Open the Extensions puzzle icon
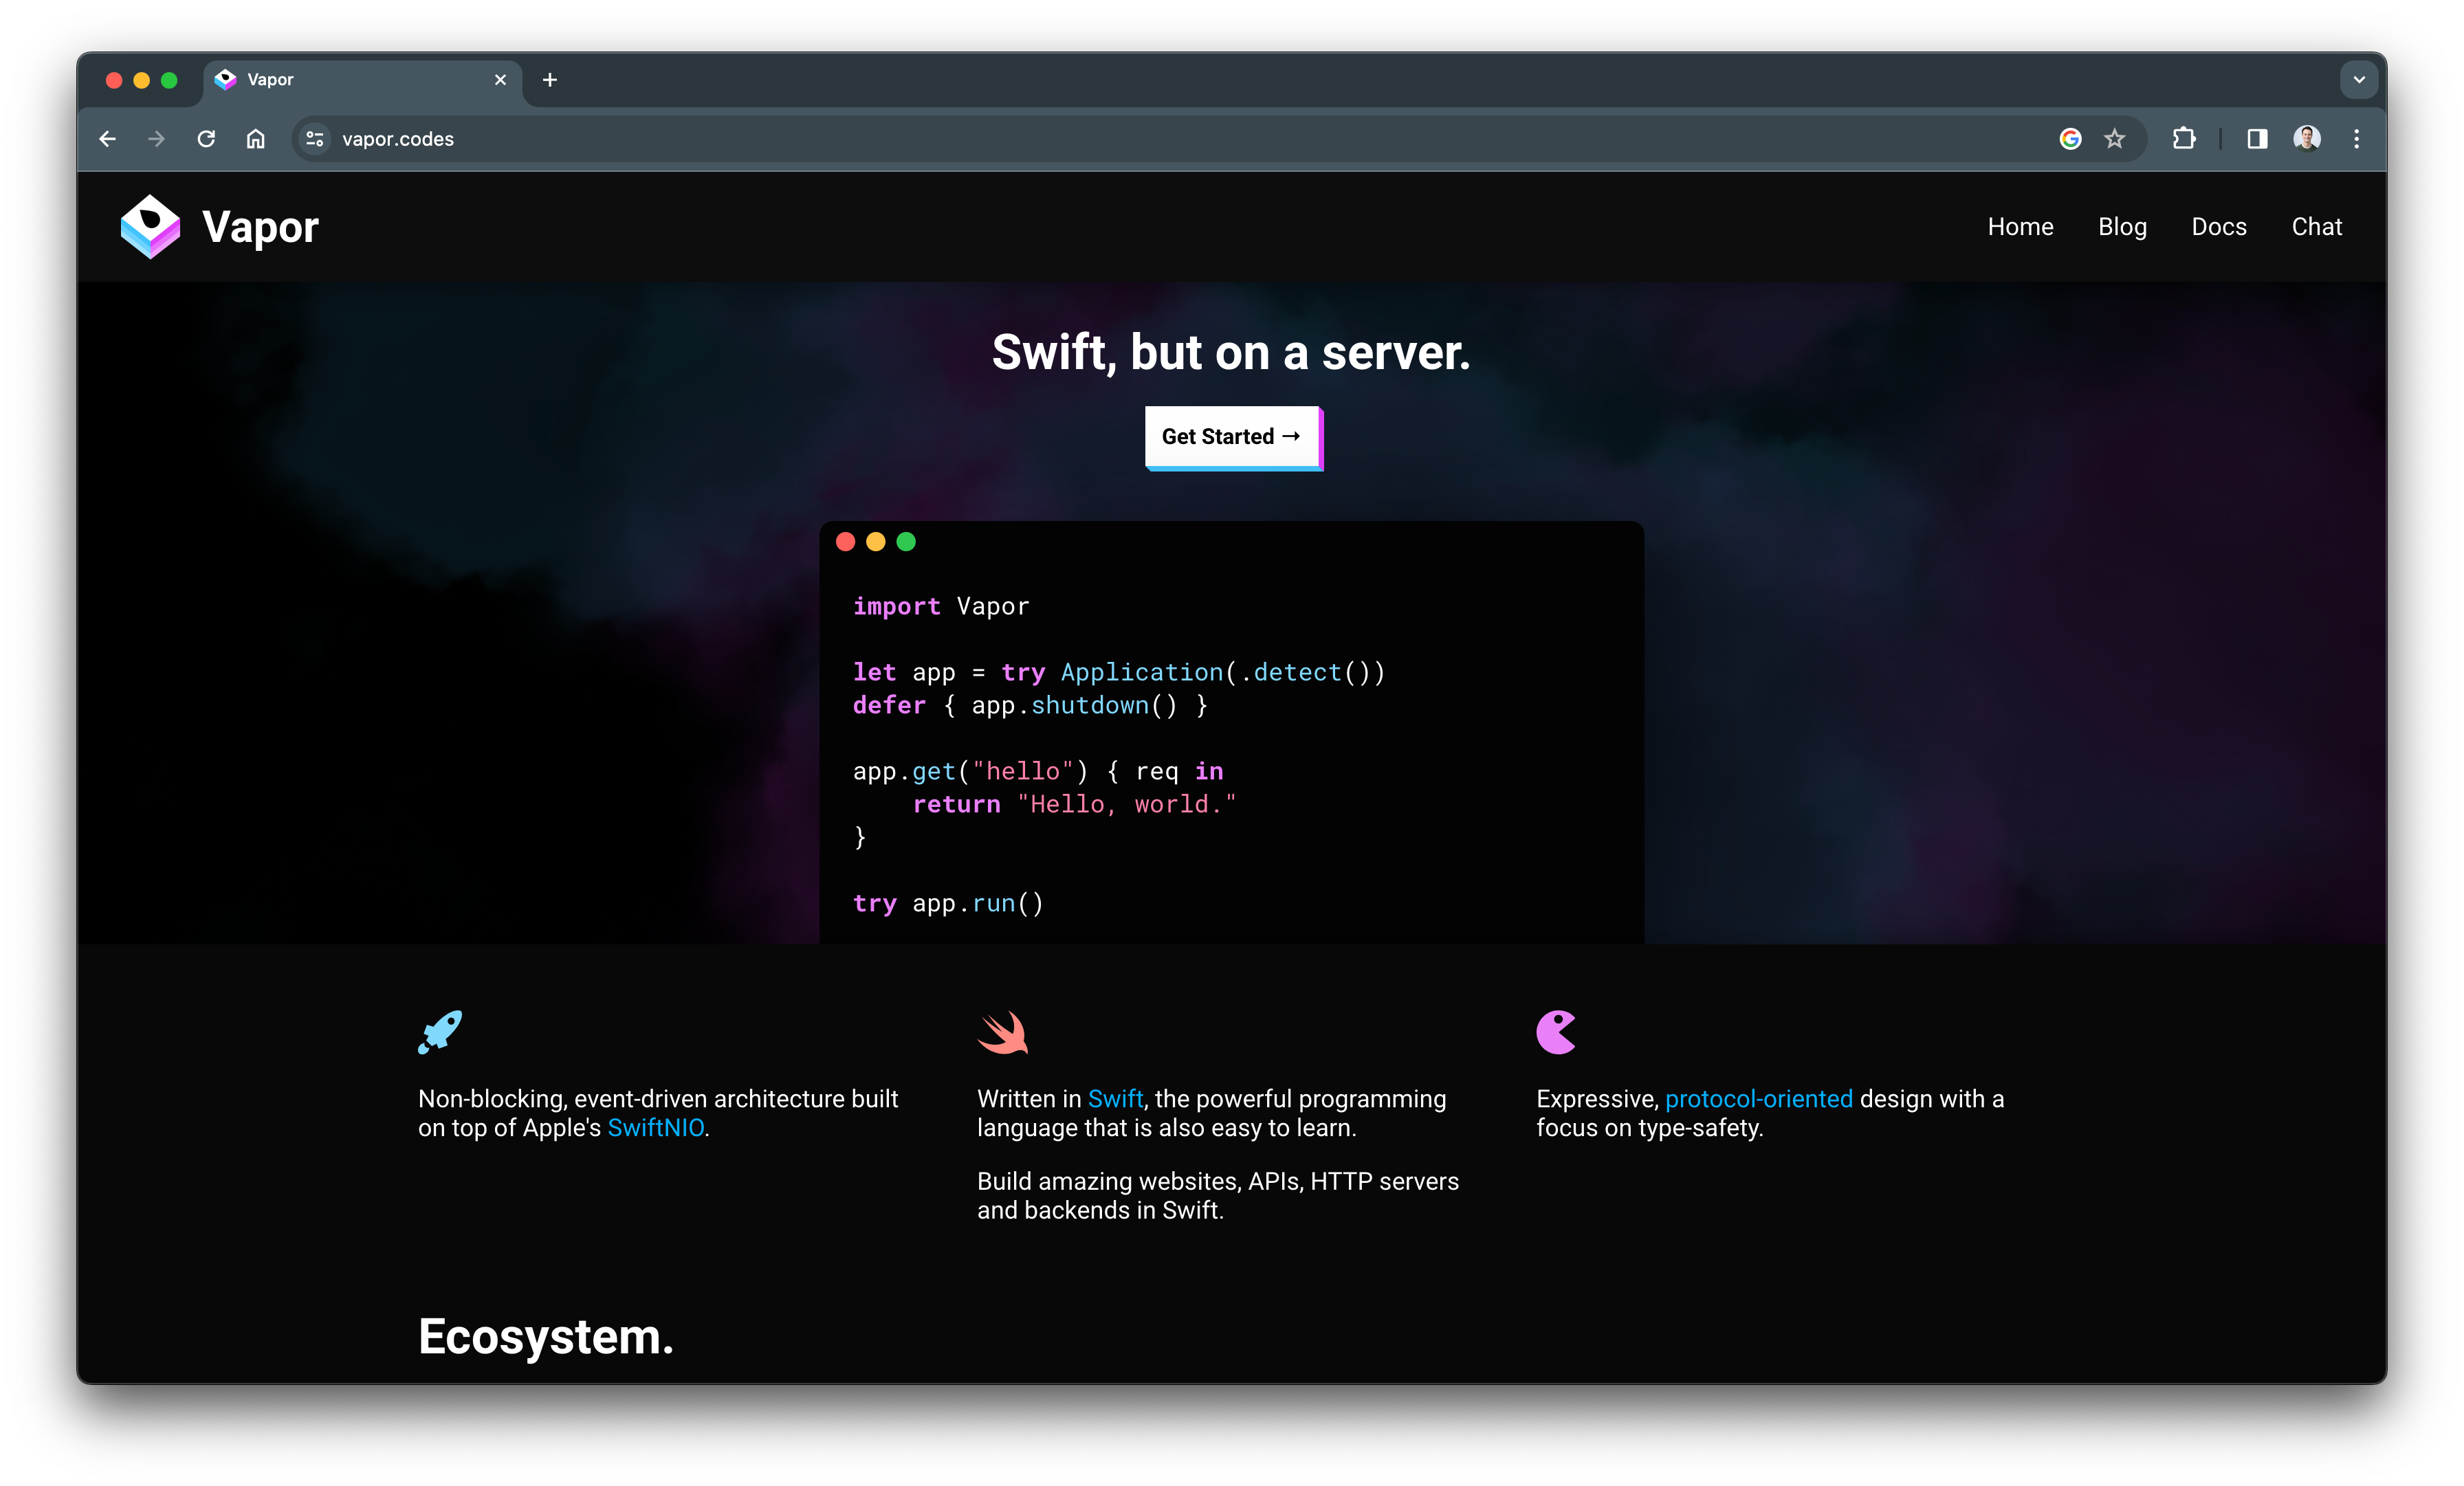Viewport: 2464px width, 1486px height. pos(2184,139)
